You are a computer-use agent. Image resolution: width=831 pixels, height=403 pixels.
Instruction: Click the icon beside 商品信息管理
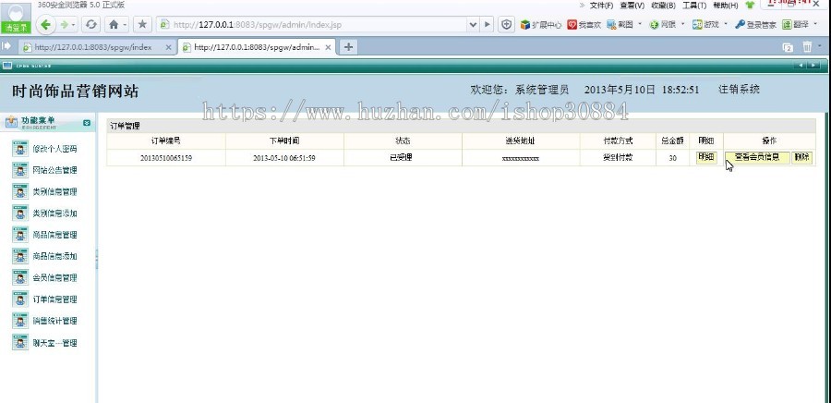tap(20, 235)
